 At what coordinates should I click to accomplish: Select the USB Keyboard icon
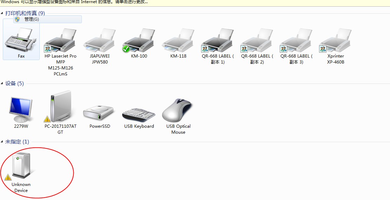(139, 115)
